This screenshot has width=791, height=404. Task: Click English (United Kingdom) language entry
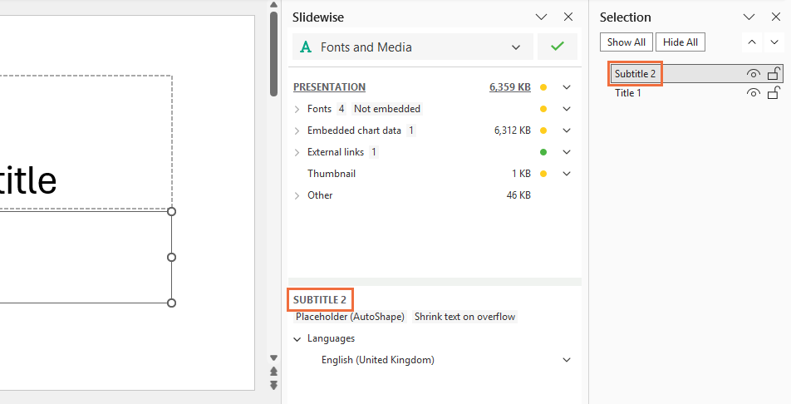pyautogui.click(x=378, y=360)
